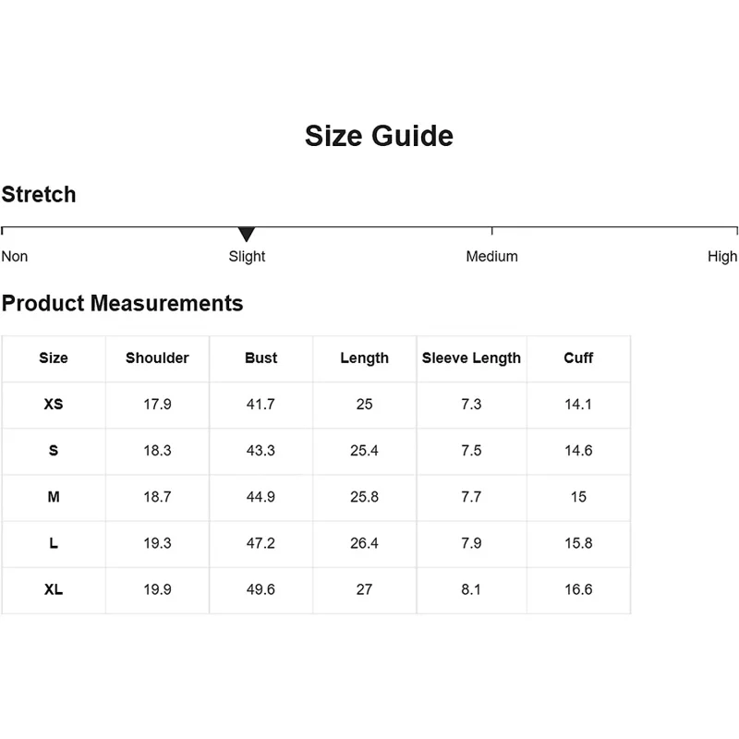Click the M length value 25.8
Screen dimensions: 739x739
click(x=364, y=497)
